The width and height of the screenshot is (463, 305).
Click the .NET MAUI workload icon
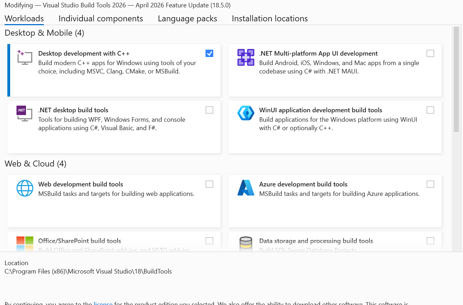point(246,57)
